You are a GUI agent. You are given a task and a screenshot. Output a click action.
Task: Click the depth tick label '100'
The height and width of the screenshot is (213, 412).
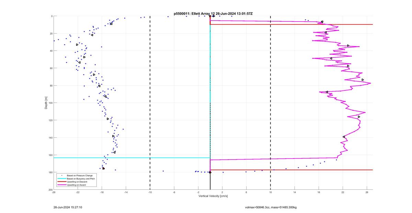pyautogui.click(x=50, y=103)
